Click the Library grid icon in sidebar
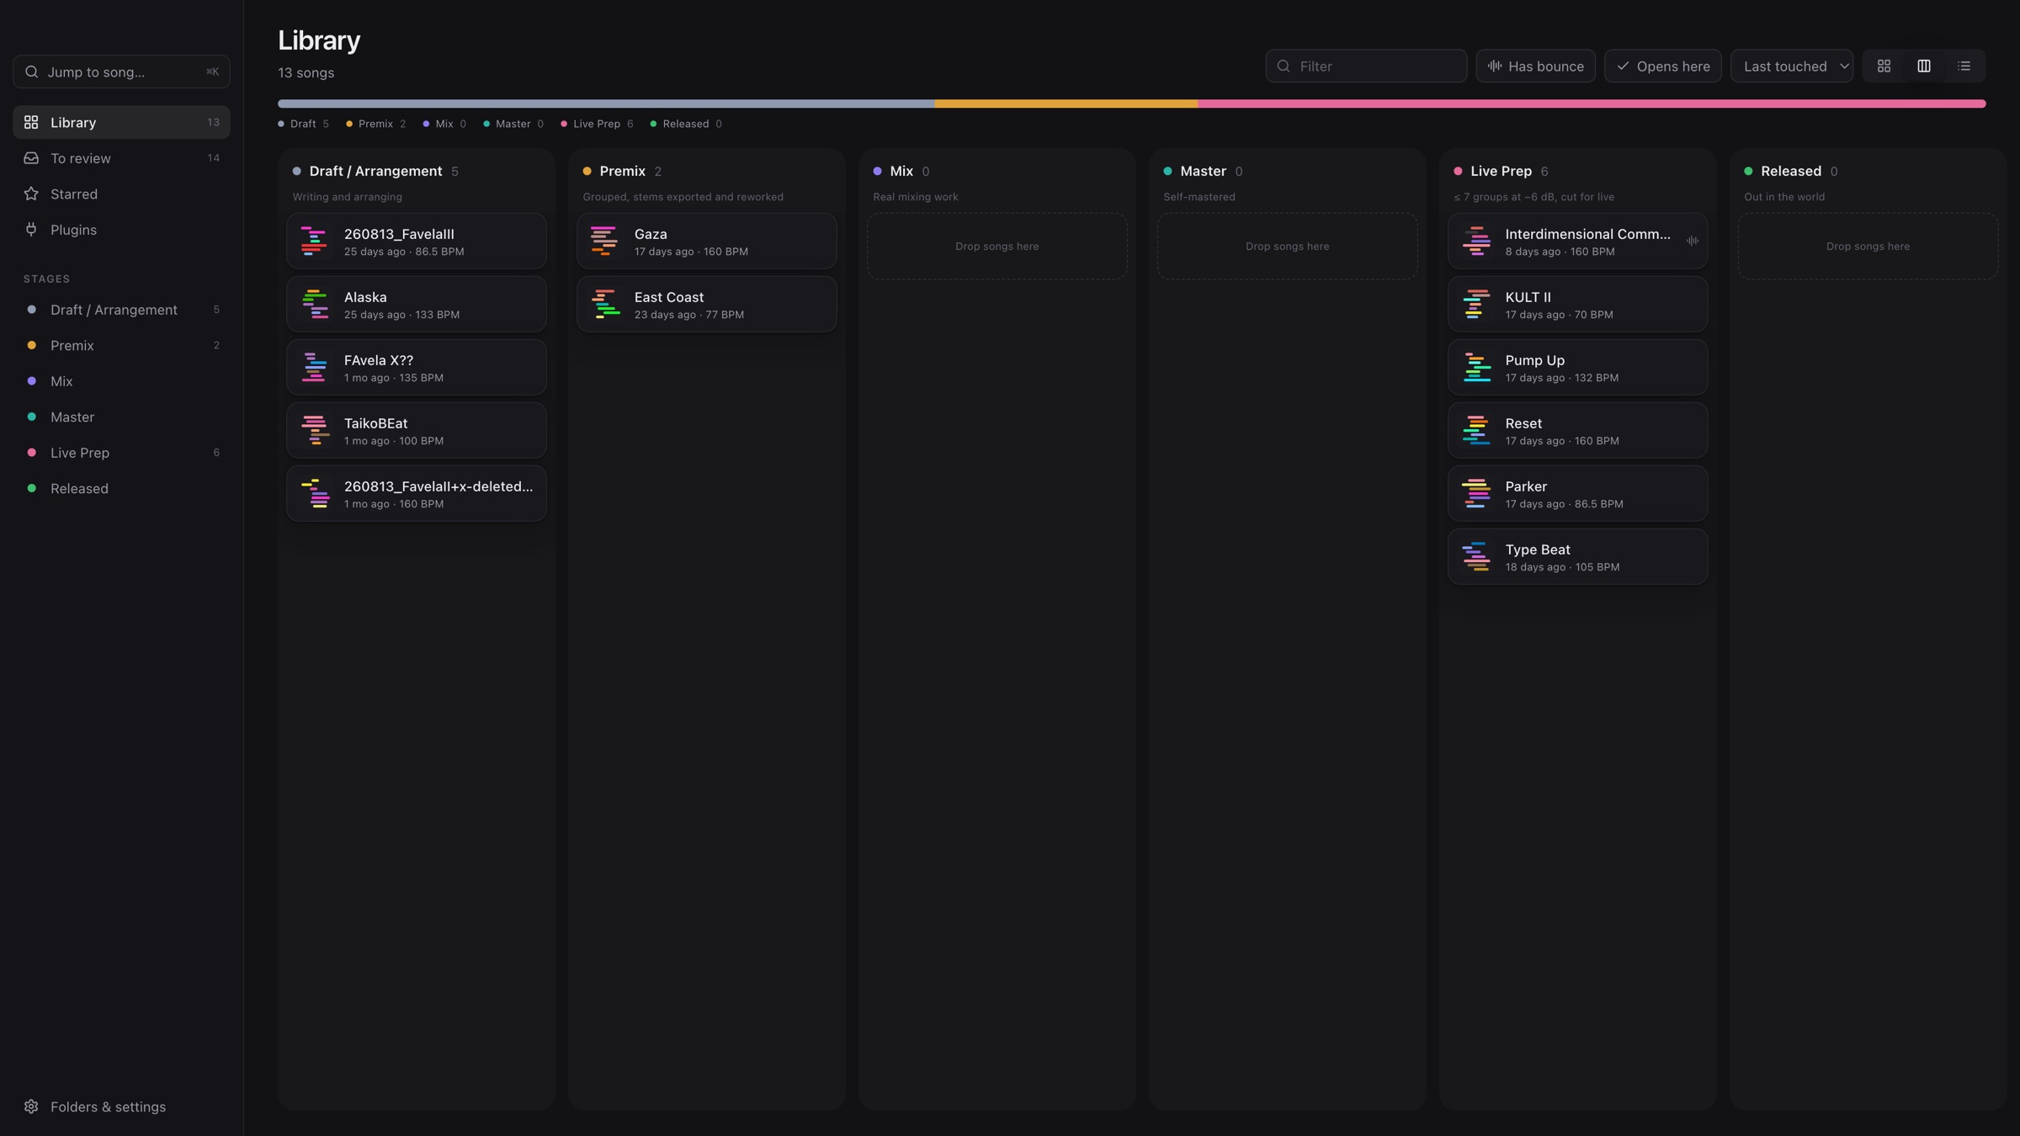 pos(31,122)
